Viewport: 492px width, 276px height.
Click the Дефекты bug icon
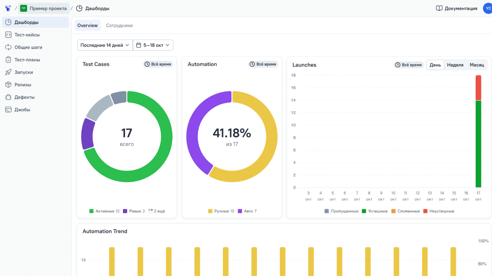click(9, 97)
